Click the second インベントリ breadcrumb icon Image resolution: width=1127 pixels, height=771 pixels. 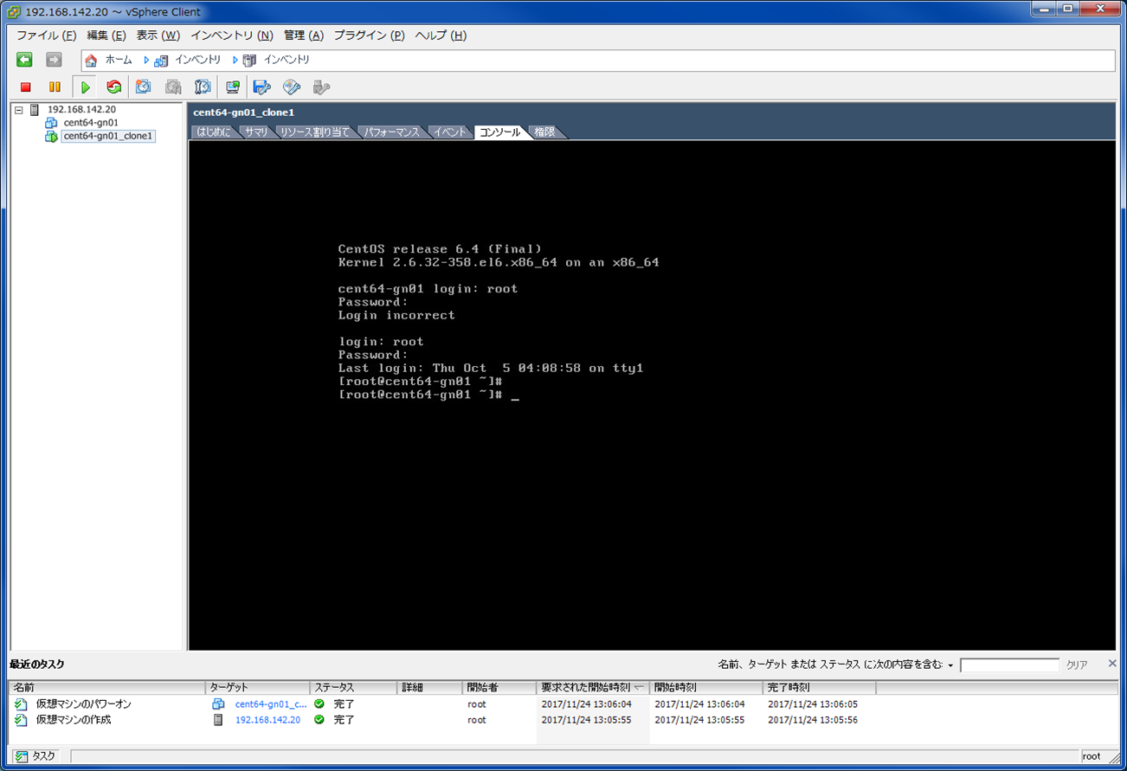click(x=249, y=61)
